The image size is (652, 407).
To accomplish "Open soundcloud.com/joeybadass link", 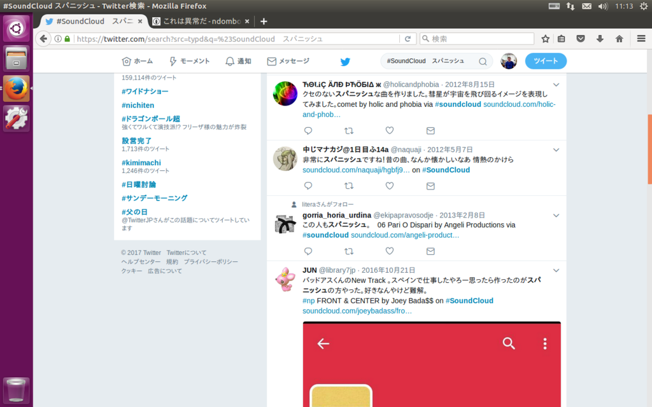I will tap(357, 310).
